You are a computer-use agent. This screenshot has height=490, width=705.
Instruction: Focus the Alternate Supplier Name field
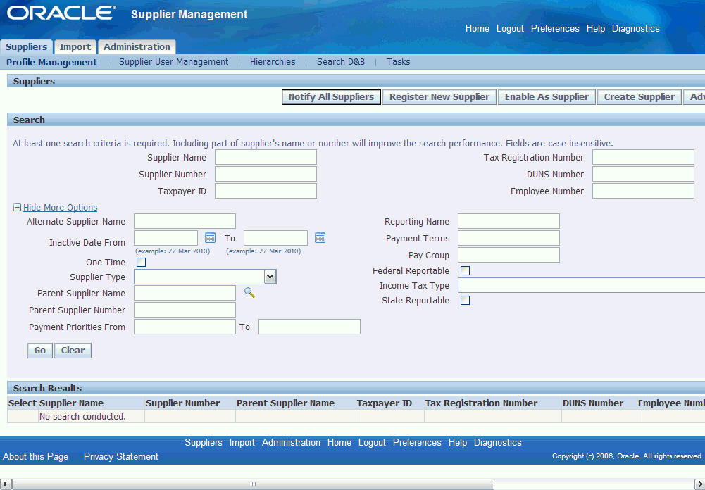(185, 221)
